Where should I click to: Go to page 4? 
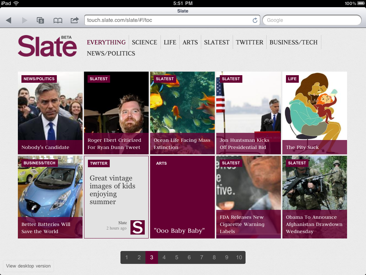click(x=164, y=257)
